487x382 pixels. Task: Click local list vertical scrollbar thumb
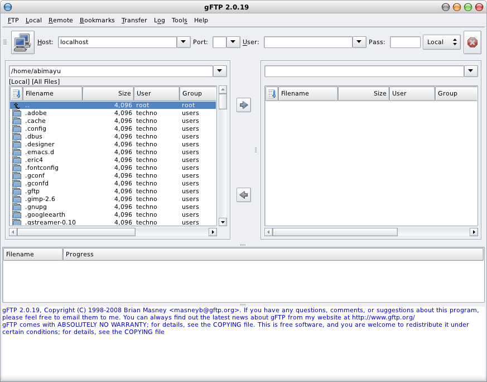click(x=223, y=102)
